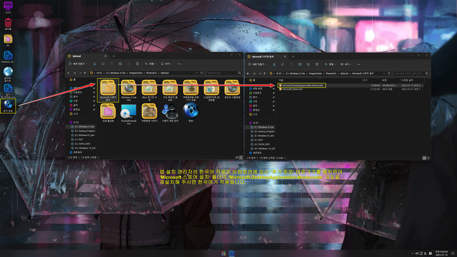457x257 pixels.
Task: Click Delete icon in Microsoft 스토어 설치 window
Action: pos(317,64)
